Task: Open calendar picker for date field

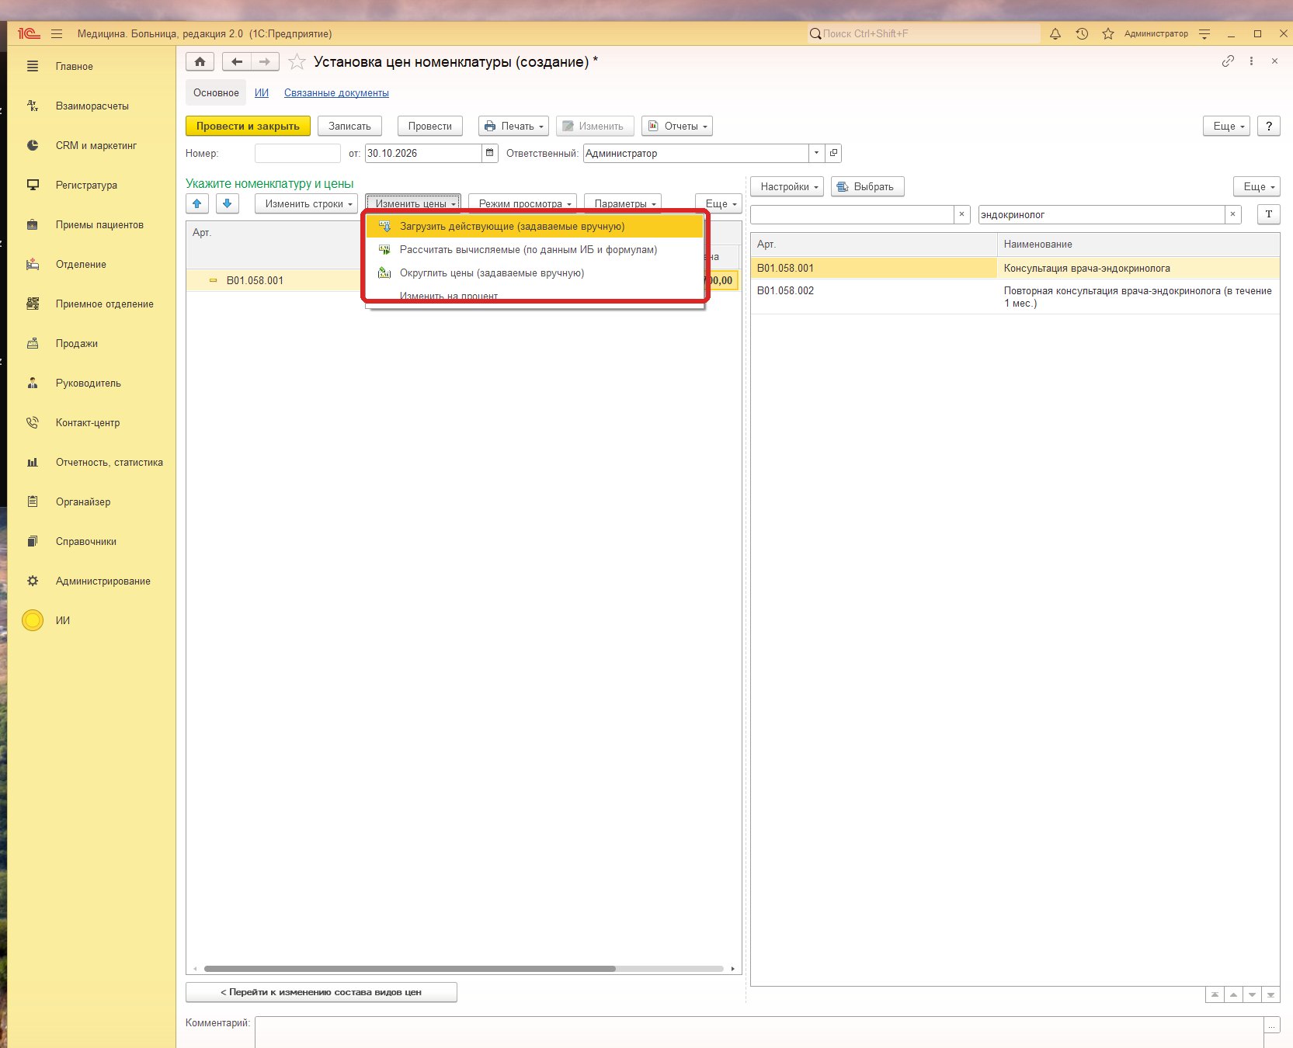Action: pos(490,153)
